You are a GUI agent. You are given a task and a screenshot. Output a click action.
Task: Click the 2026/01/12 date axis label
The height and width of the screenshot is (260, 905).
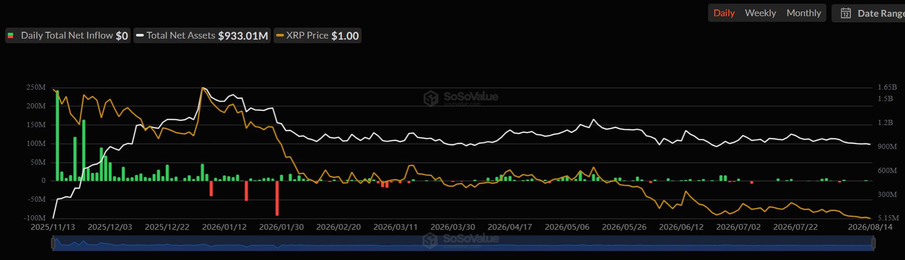[x=224, y=227]
